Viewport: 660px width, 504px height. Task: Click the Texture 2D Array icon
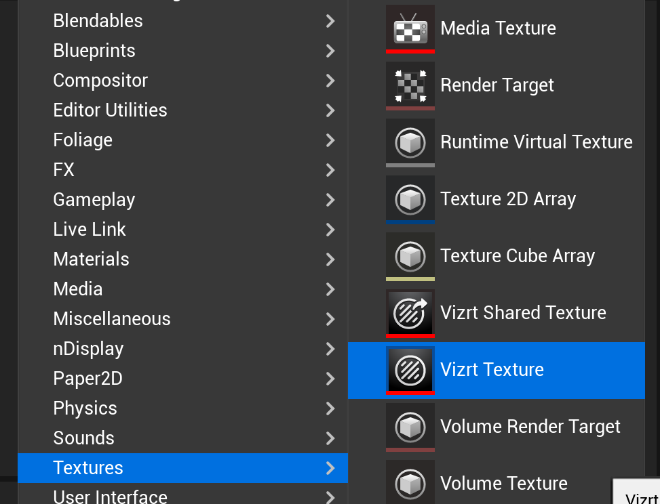[x=410, y=199]
